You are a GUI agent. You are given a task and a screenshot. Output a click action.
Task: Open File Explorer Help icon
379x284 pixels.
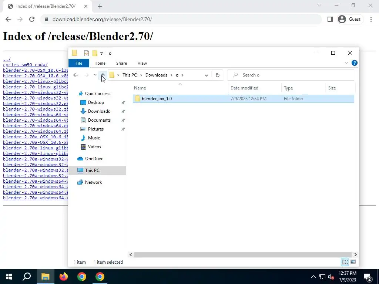(354, 63)
